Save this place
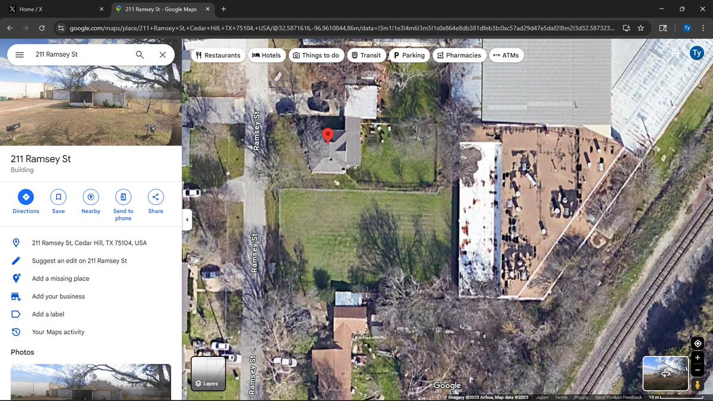 coord(58,202)
